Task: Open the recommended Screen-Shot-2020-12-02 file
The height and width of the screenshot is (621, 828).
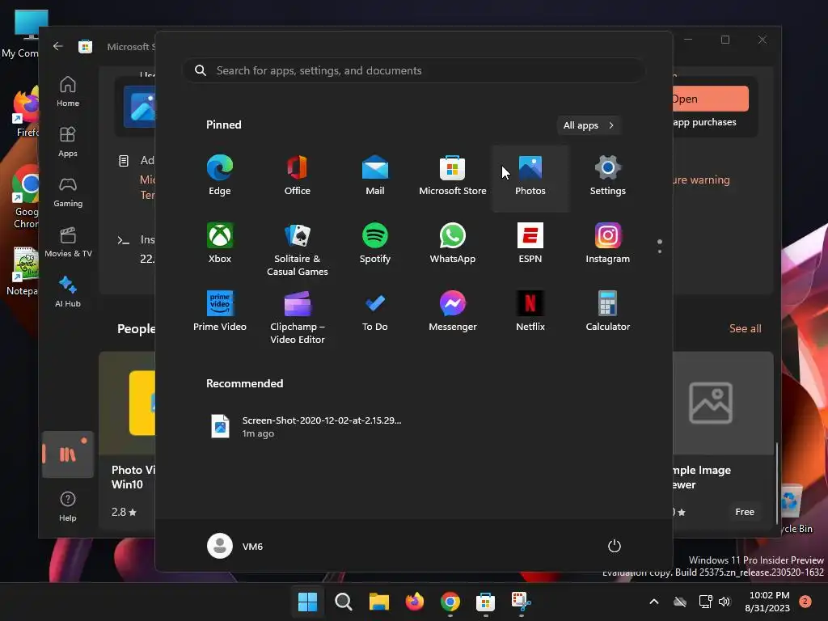Action: [x=306, y=426]
